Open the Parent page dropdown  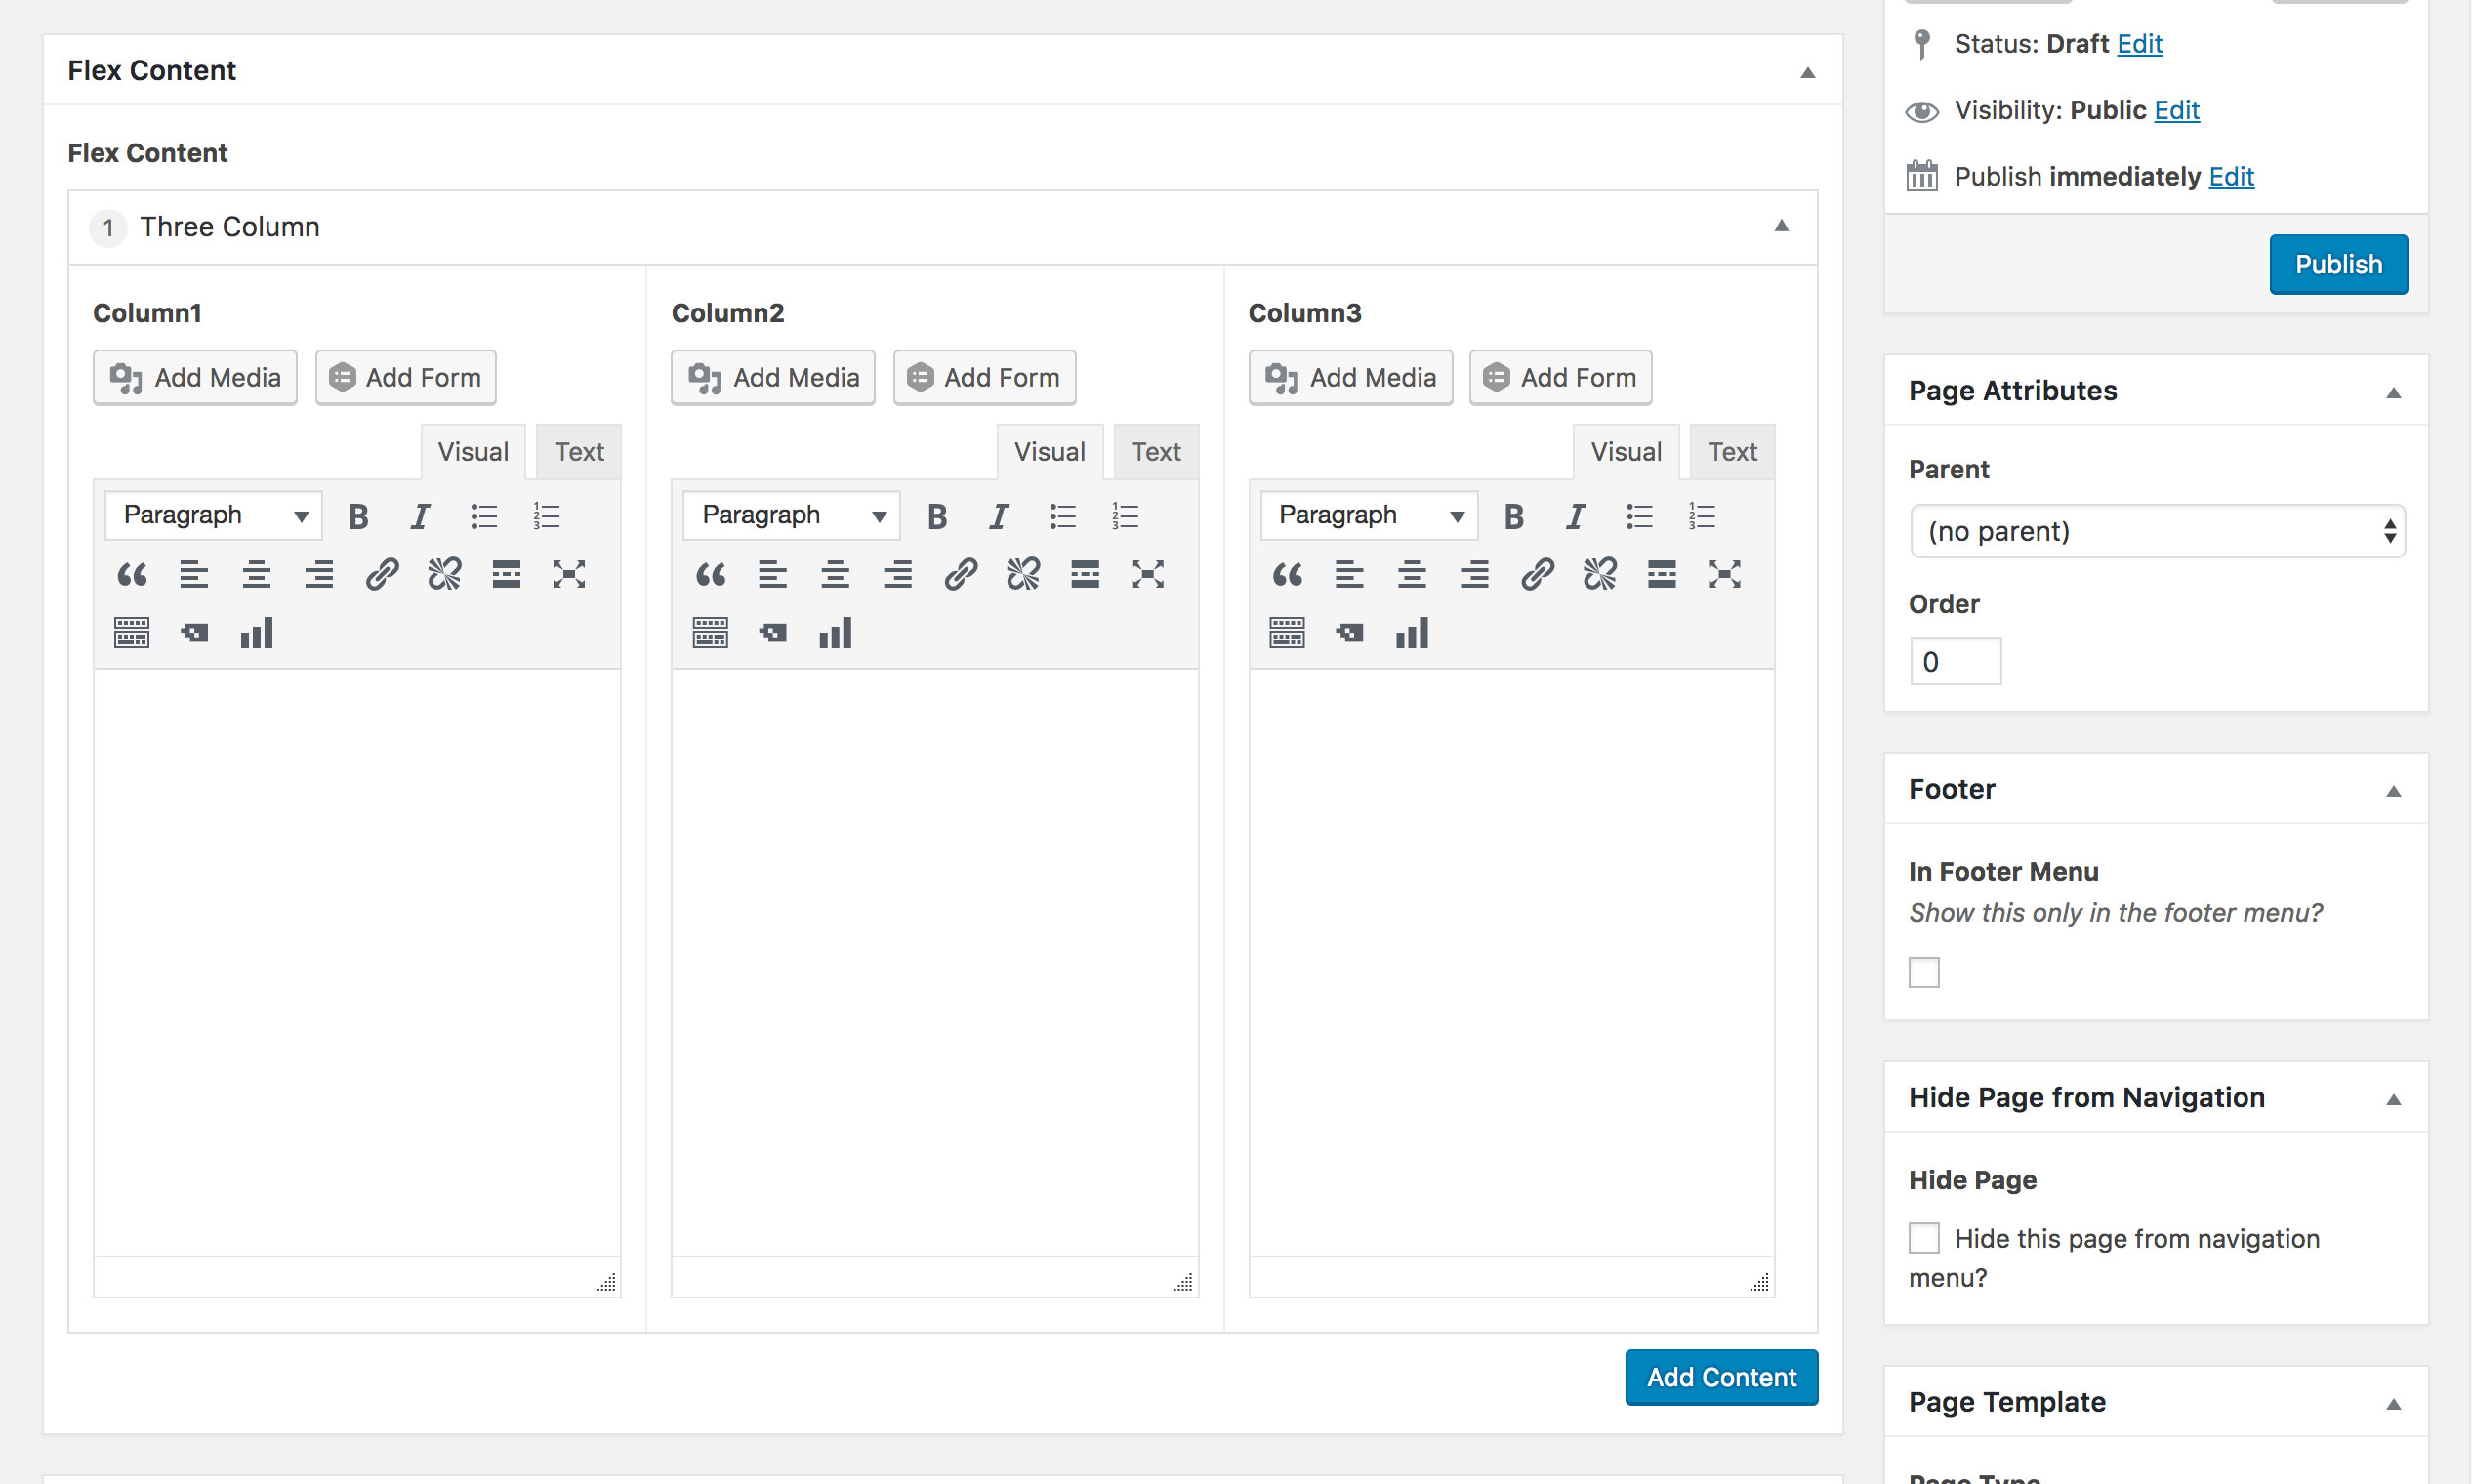(2157, 531)
